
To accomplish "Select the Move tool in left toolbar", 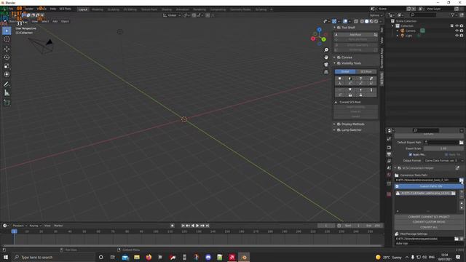I will pos(7,49).
